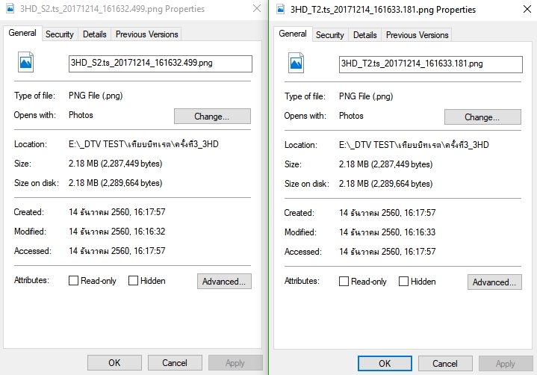Viewport: 537px width, 375px height.
Task: Open Advanced attributes for the T2 file
Action: [x=494, y=282]
